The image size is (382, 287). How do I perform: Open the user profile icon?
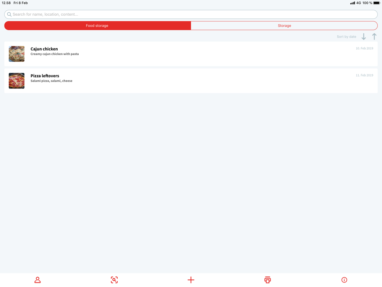[x=37, y=280]
